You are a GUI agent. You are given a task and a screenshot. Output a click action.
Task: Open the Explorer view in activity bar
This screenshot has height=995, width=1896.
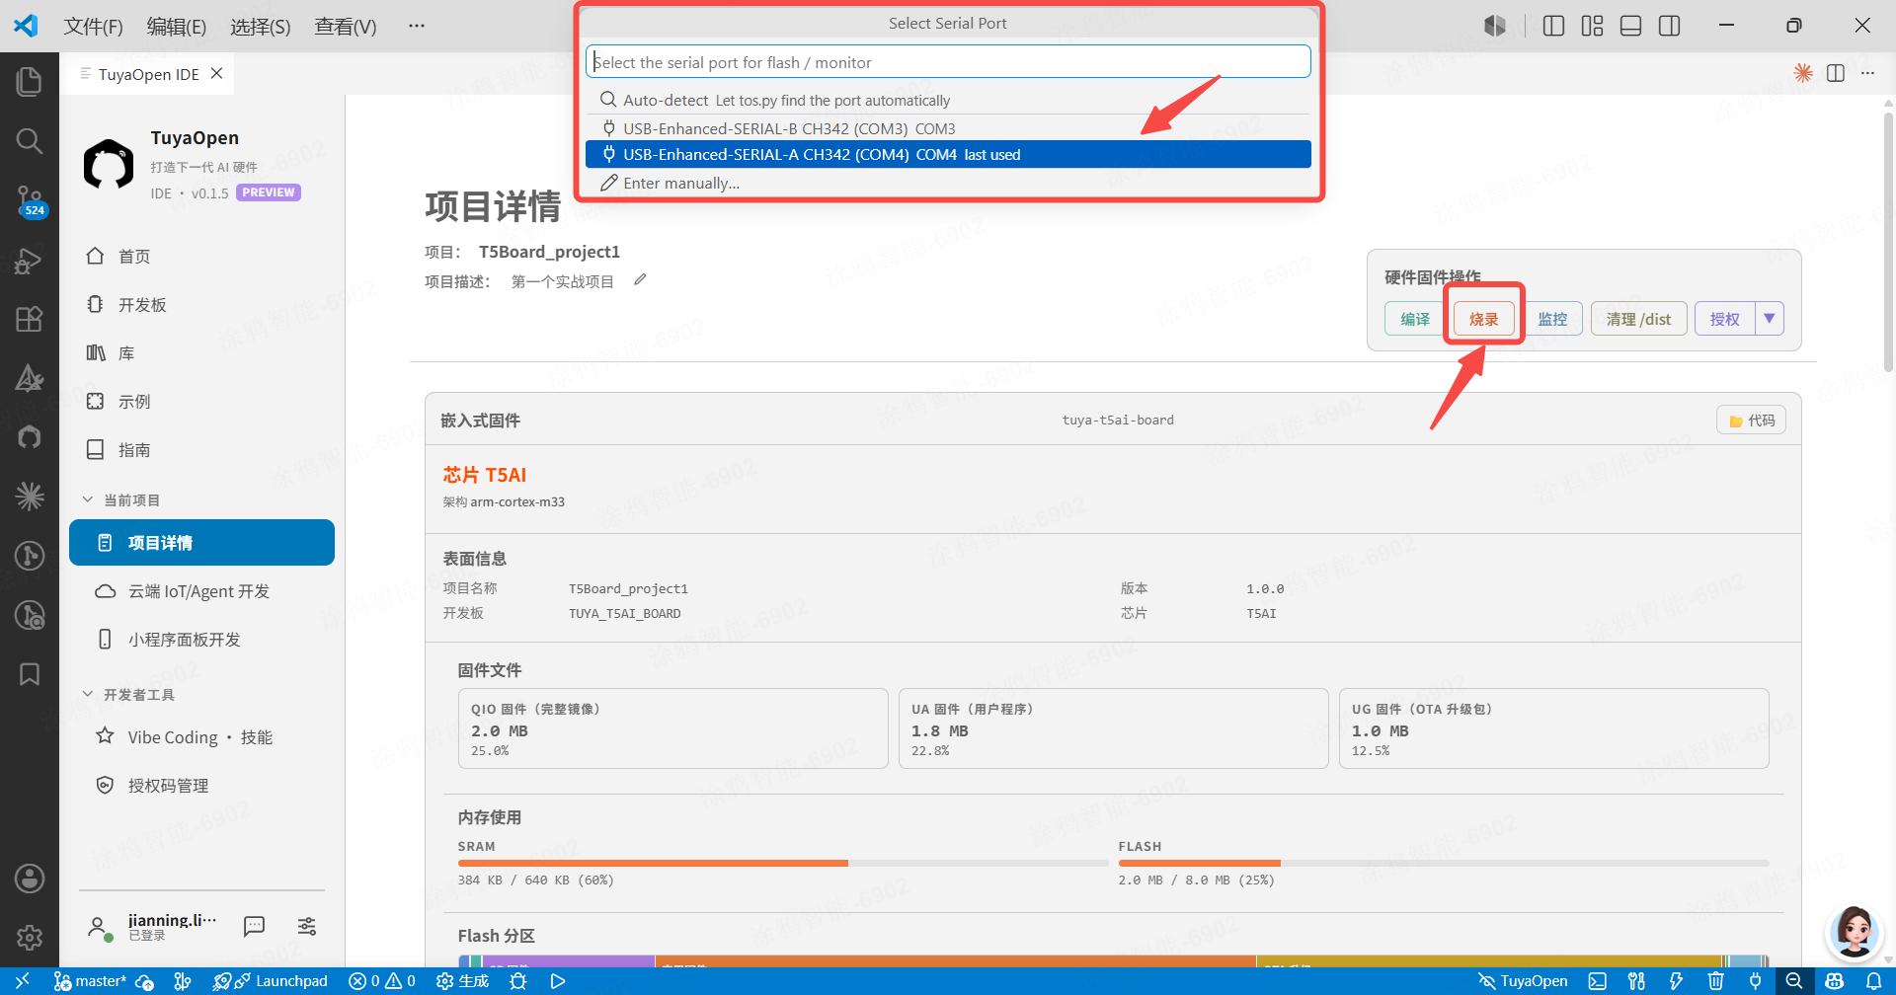(x=30, y=82)
